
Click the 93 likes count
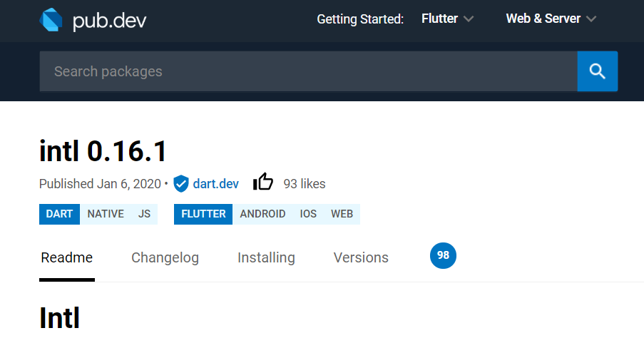[x=305, y=183]
